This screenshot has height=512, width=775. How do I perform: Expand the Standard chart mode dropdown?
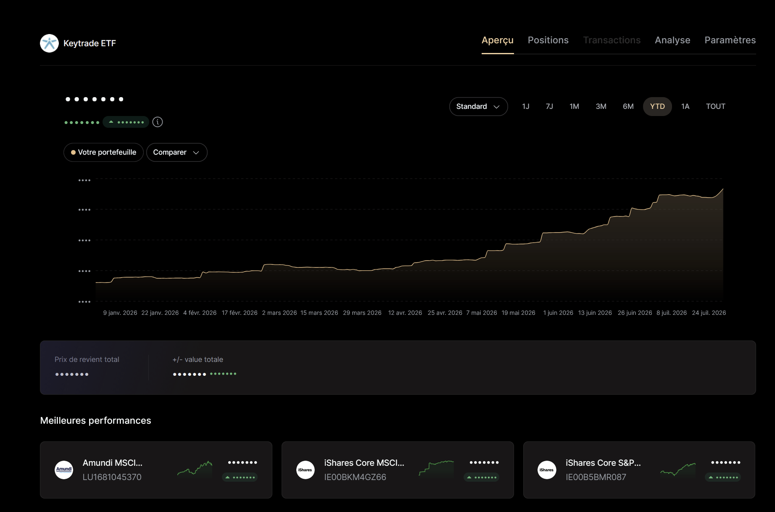pyautogui.click(x=478, y=106)
